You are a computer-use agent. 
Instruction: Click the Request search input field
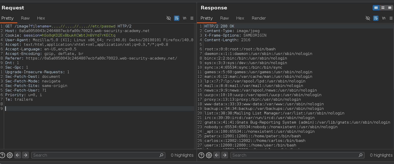click(x=98, y=155)
